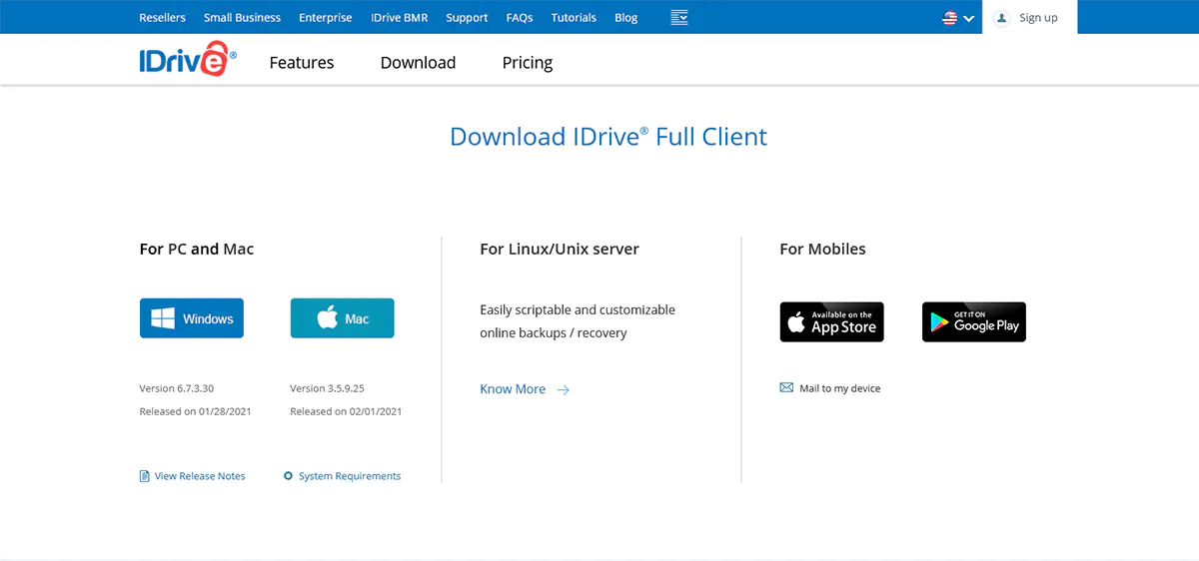Open the news icon in top bar

click(x=679, y=17)
